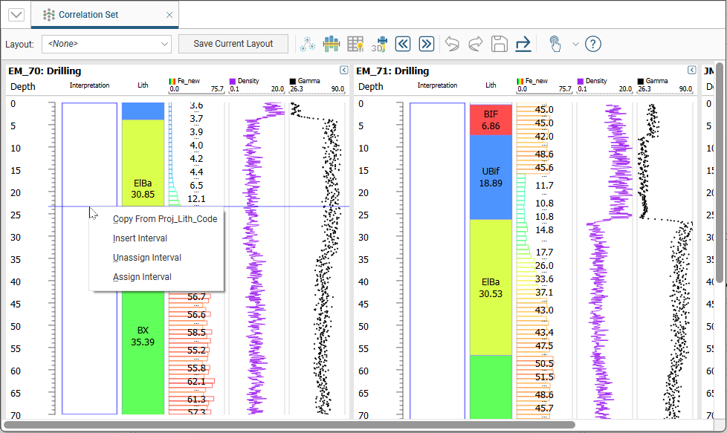
Task: Collapse the EM_70 drilling panel
Action: [x=344, y=71]
